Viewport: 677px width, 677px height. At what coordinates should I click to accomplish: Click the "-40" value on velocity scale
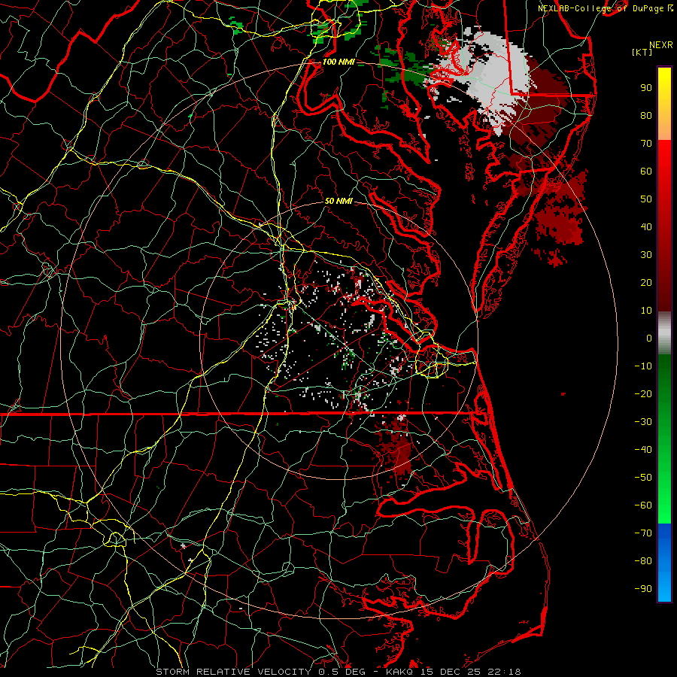click(643, 450)
